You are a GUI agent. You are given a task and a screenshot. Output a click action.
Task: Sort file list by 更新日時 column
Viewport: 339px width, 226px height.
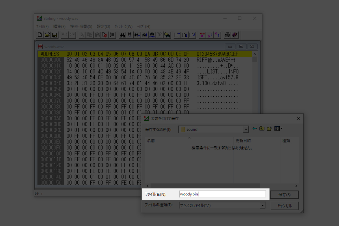pos(243,140)
